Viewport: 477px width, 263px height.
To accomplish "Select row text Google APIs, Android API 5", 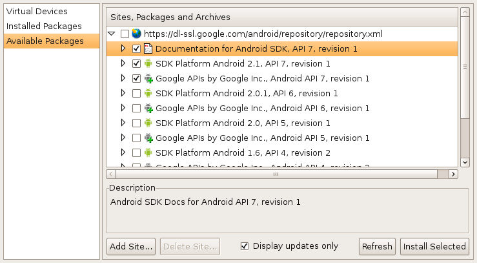I will tap(263, 138).
